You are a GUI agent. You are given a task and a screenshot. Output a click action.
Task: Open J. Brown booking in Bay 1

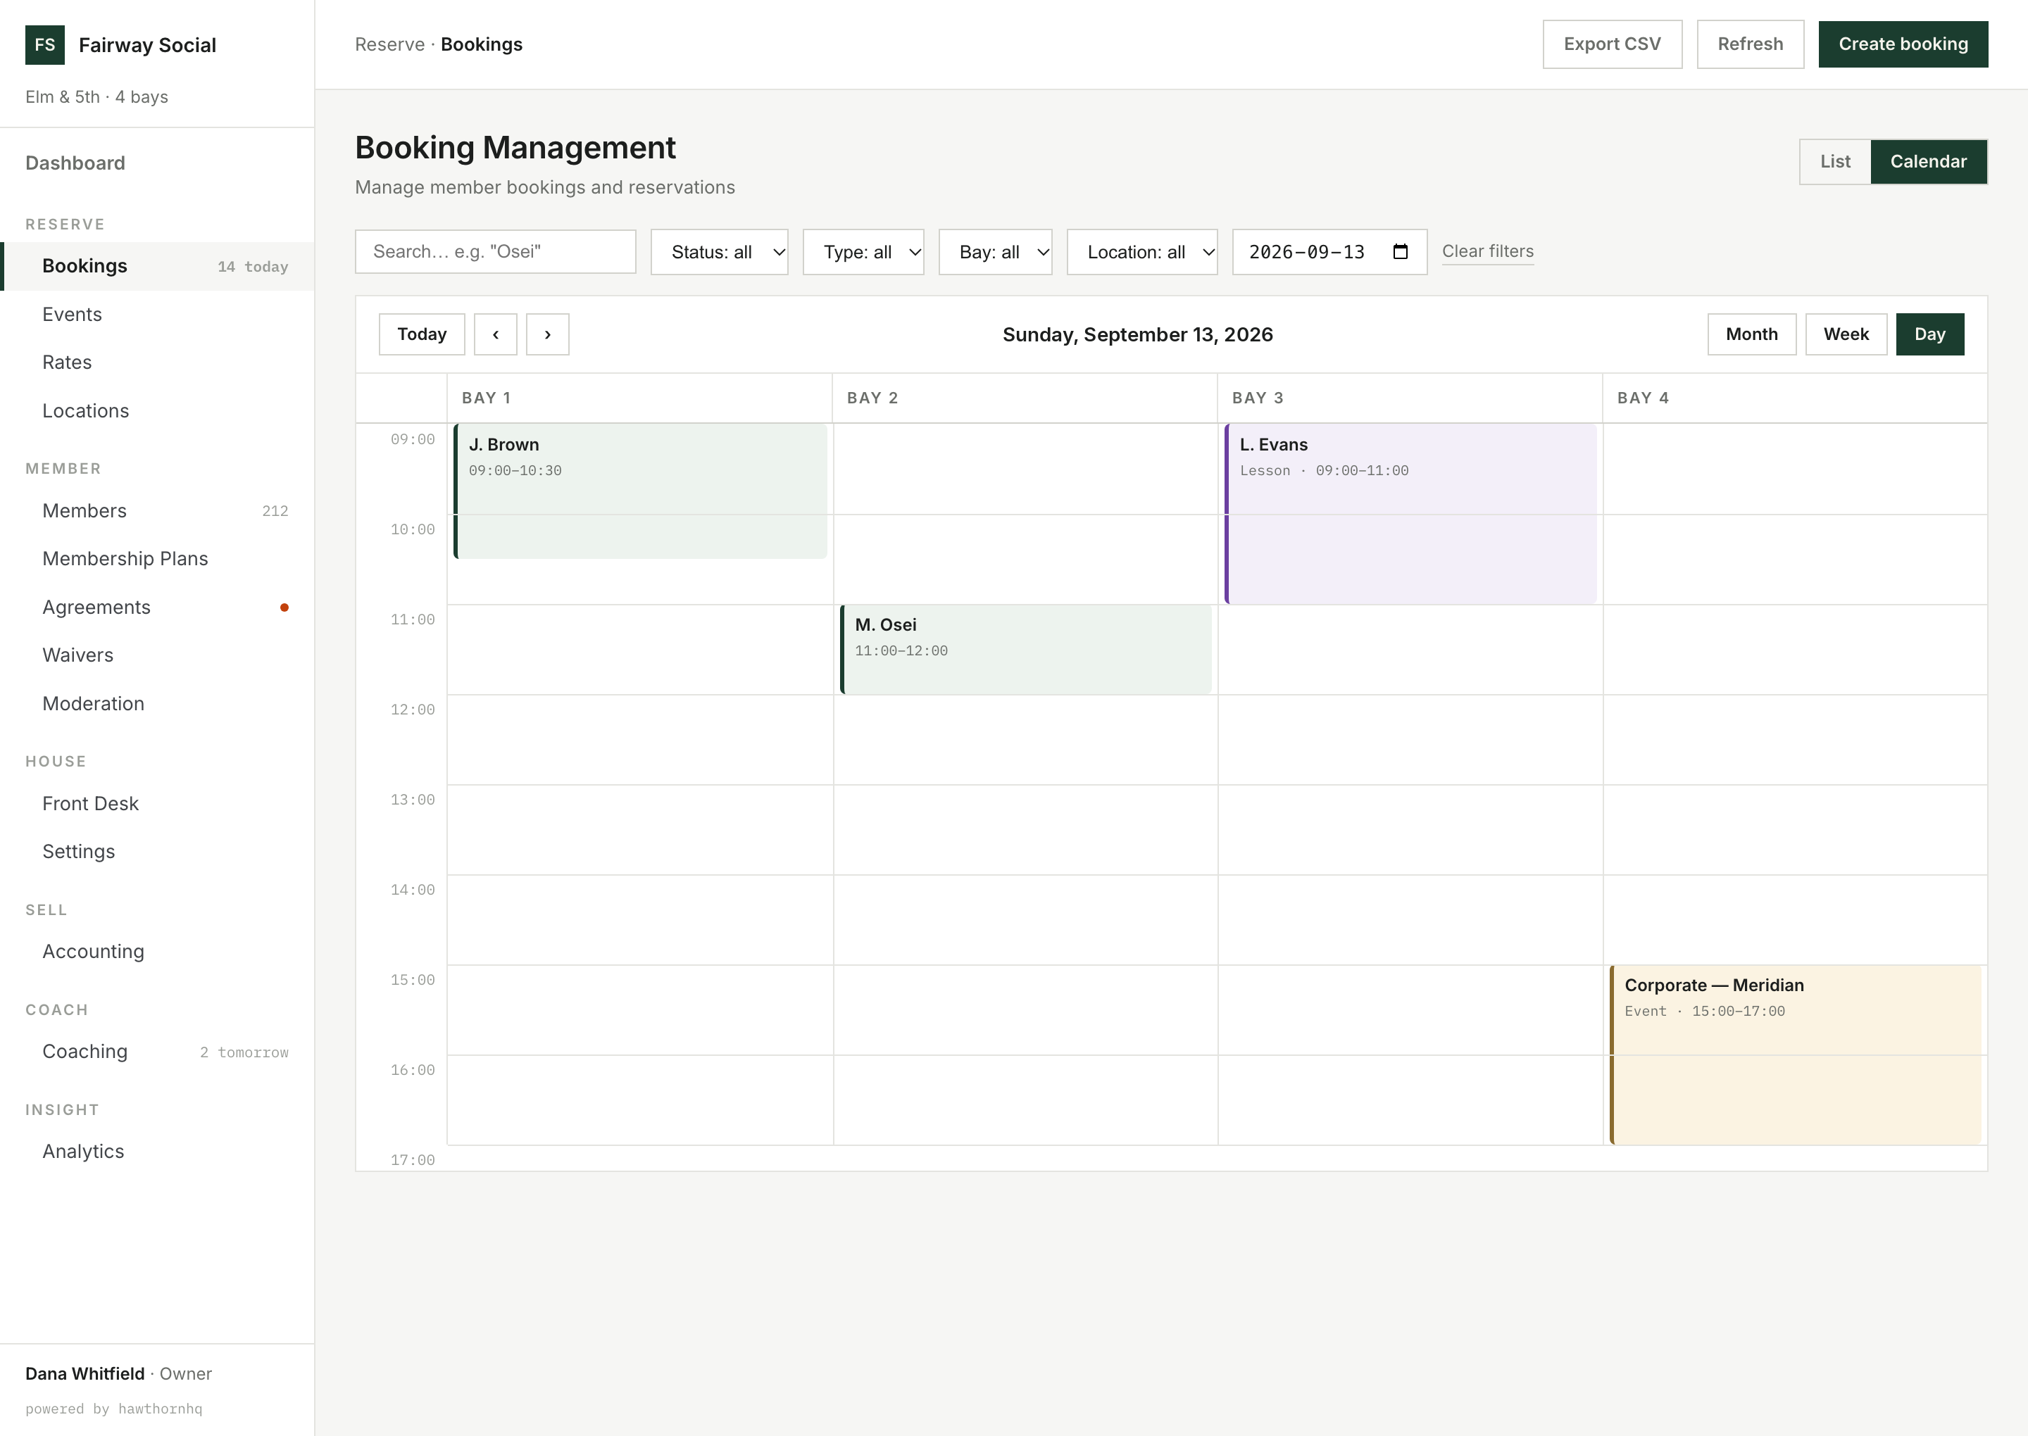(640, 491)
